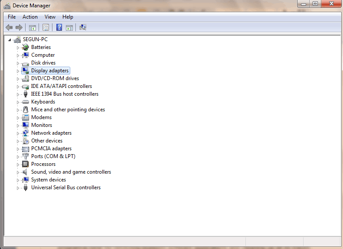Click the speaker icon for Sound controllers

[x=25, y=172]
